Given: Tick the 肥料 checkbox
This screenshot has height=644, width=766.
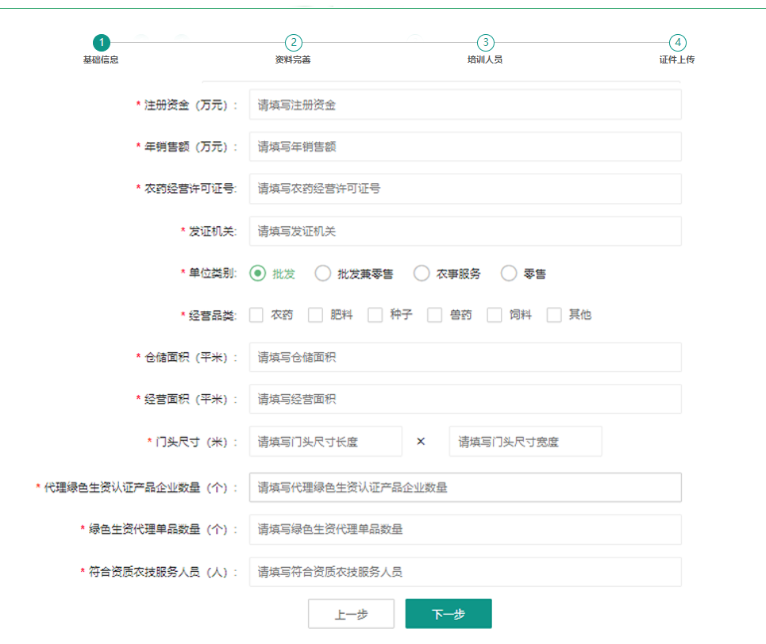Looking at the screenshot, I should [316, 315].
